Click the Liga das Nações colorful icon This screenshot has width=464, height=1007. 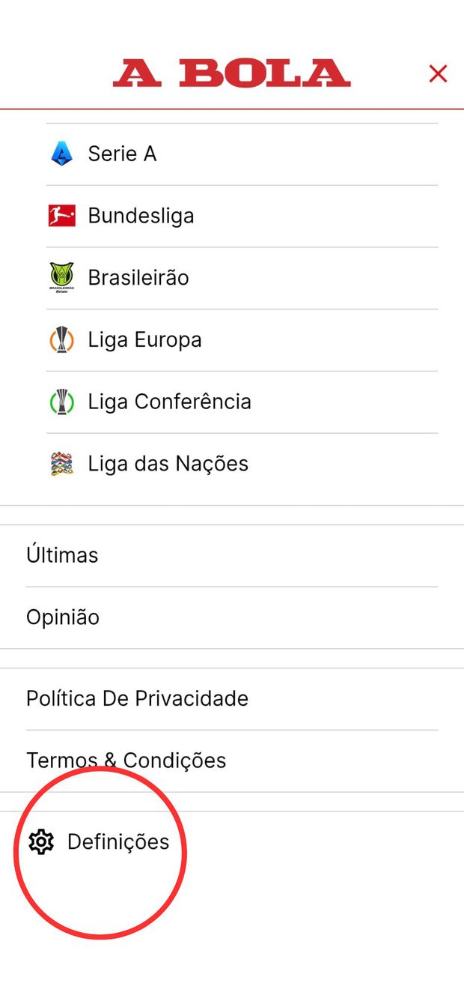[61, 464]
